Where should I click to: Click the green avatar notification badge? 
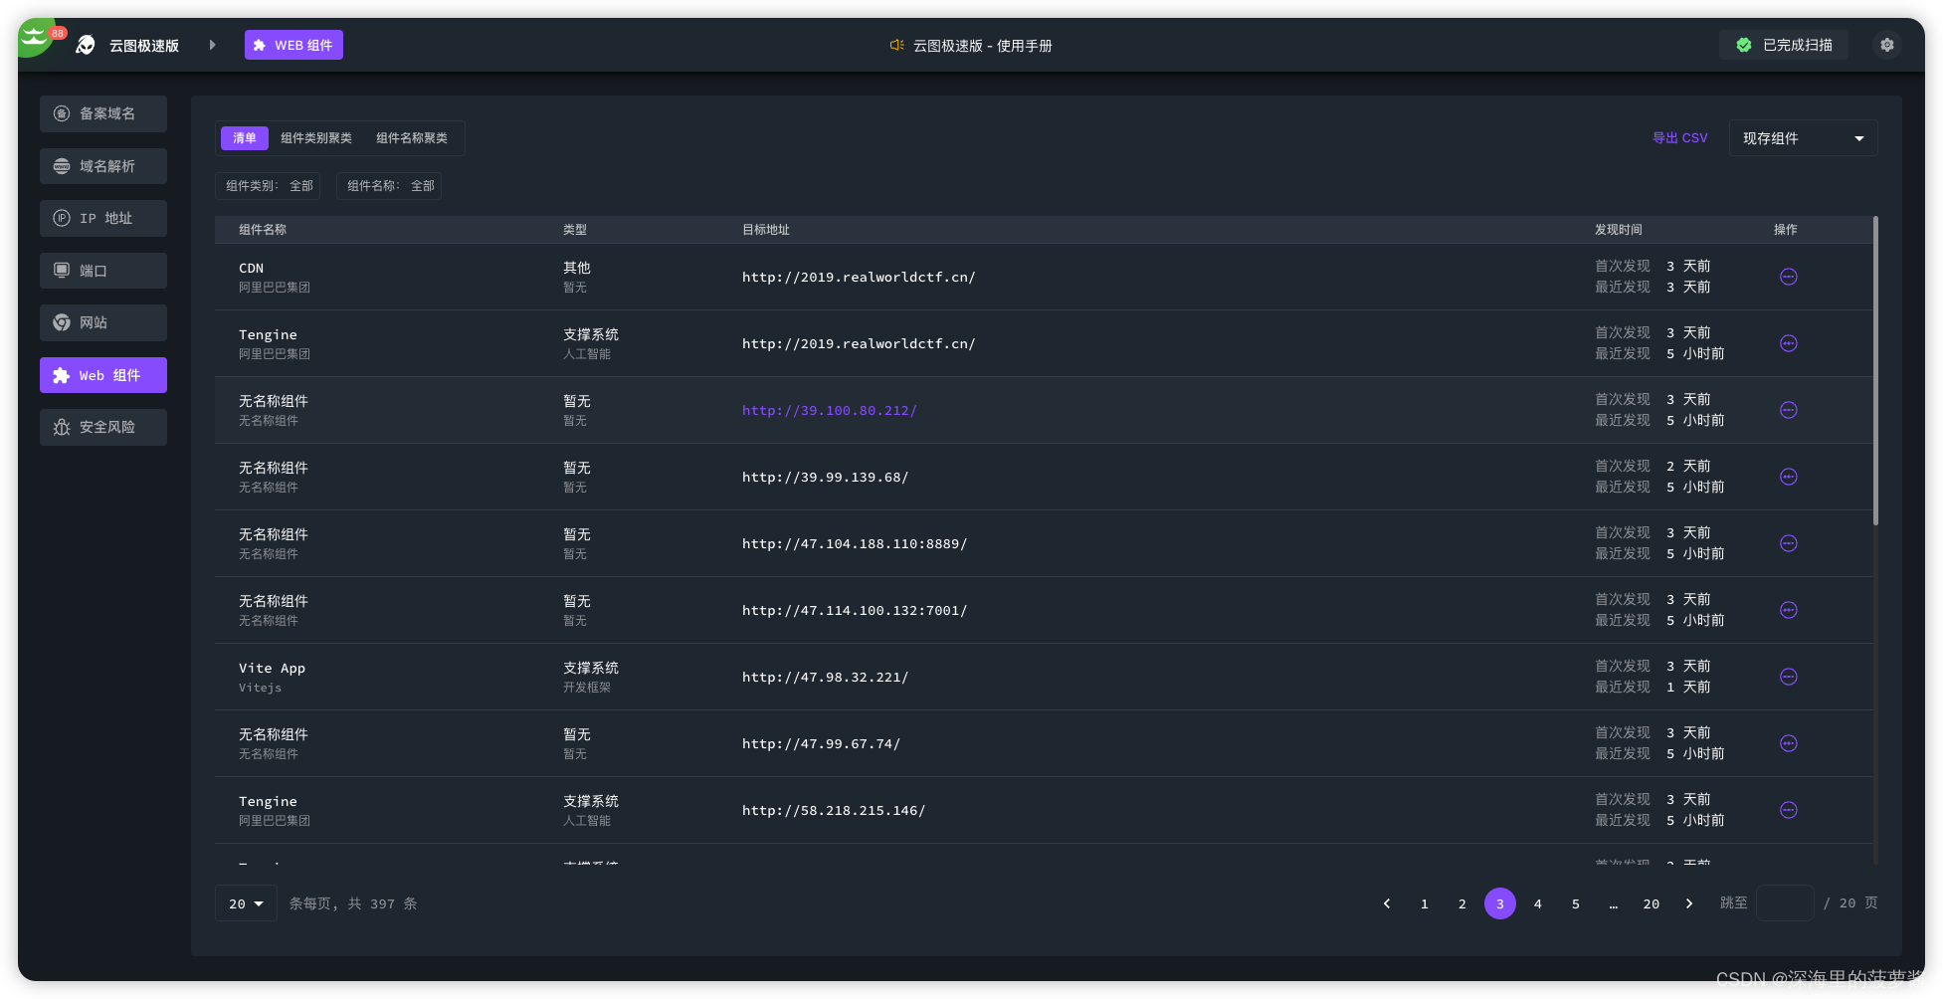(58, 33)
